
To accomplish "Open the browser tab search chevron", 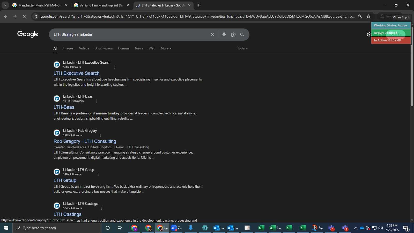I will [x=5, y=5].
